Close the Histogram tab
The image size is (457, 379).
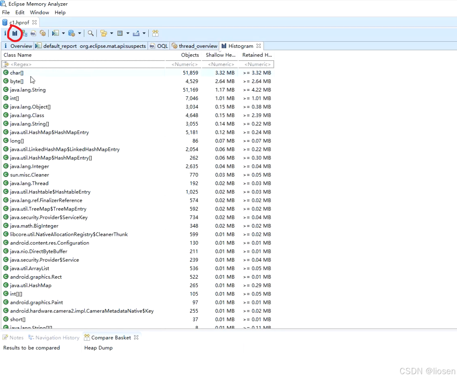(258, 46)
